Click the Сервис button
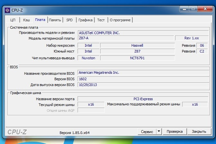The image size is (216, 144). pos(147,132)
